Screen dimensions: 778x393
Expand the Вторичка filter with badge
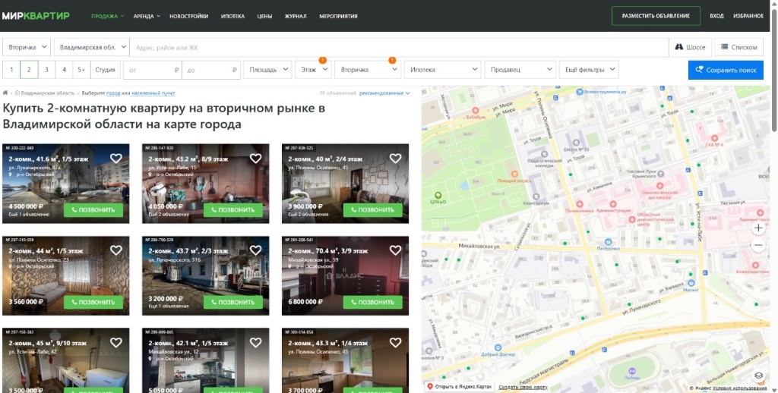coord(368,70)
